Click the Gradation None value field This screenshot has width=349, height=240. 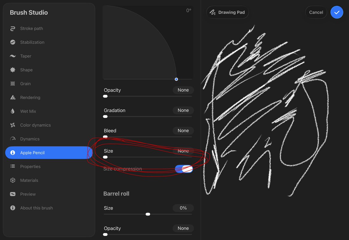183,110
